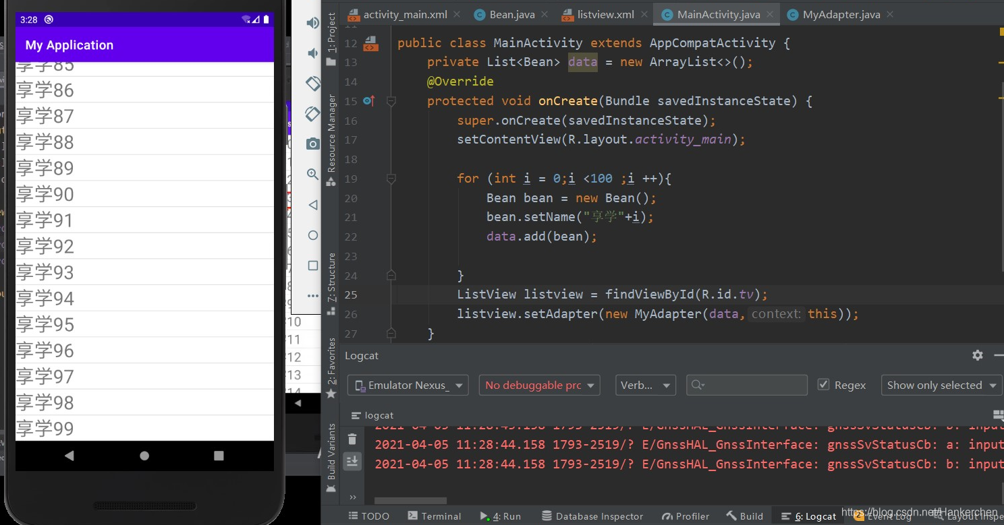Open 2: Favorites tool window

[331, 367]
